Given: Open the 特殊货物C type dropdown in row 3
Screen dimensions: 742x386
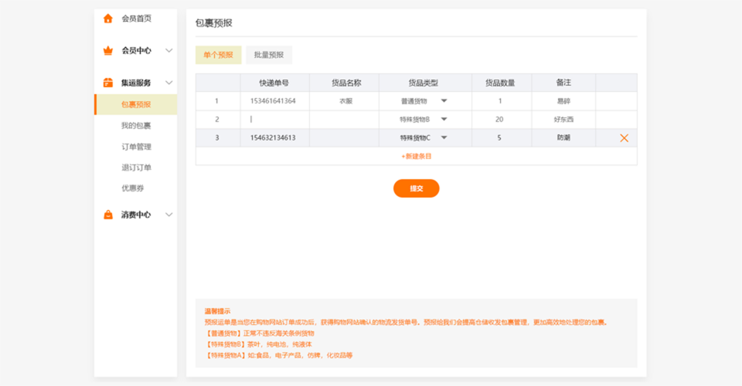Looking at the screenshot, I should coord(444,138).
